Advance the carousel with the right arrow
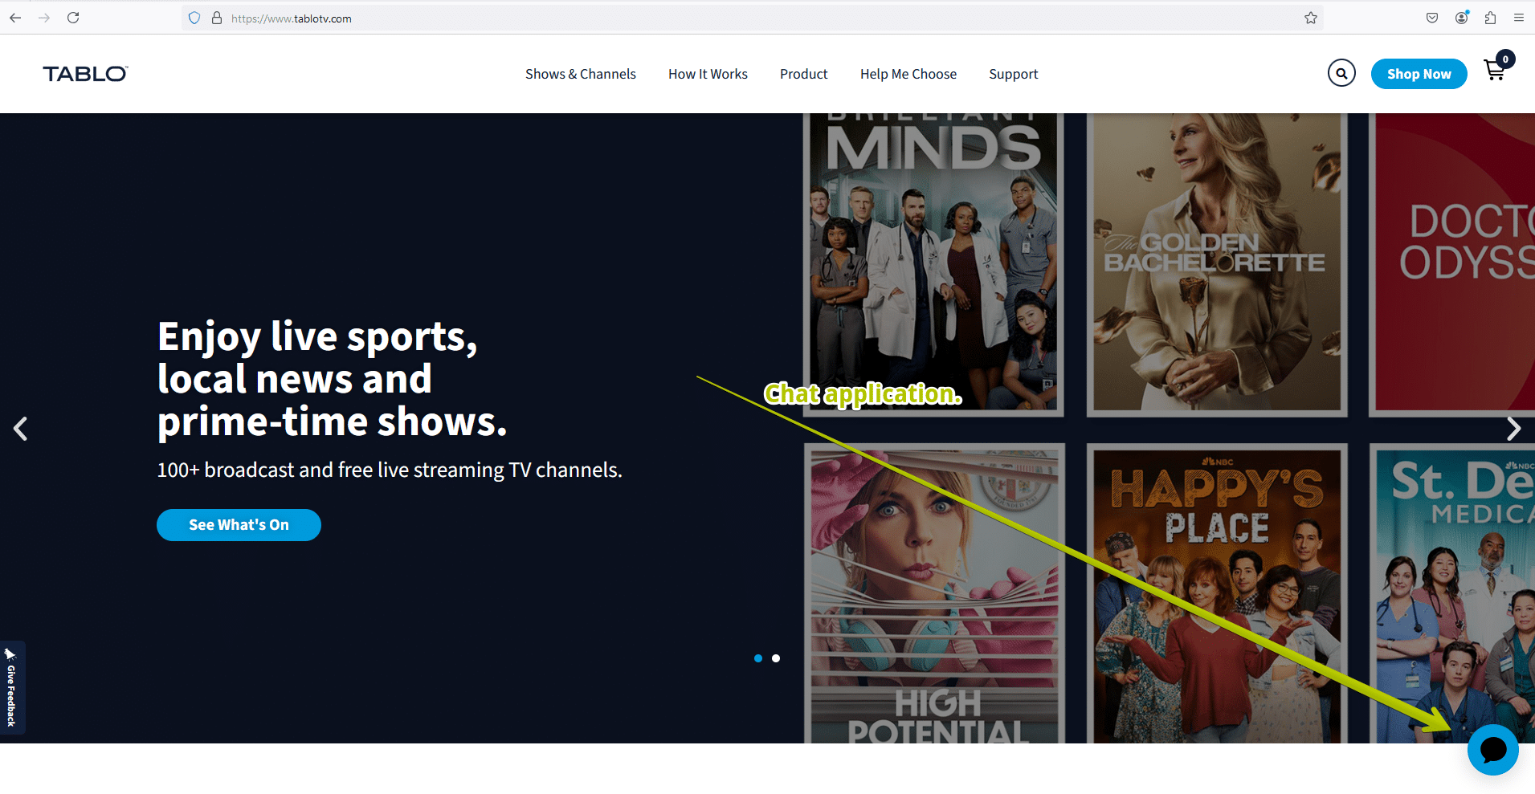Screen dimensions: 1535x794 point(1513,428)
